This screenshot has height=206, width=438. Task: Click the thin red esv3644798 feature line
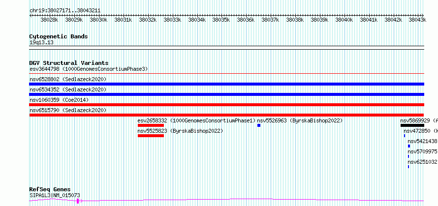pos(226,74)
